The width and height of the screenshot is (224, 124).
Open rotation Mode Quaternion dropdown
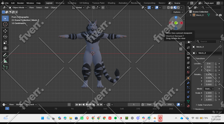[209, 89]
